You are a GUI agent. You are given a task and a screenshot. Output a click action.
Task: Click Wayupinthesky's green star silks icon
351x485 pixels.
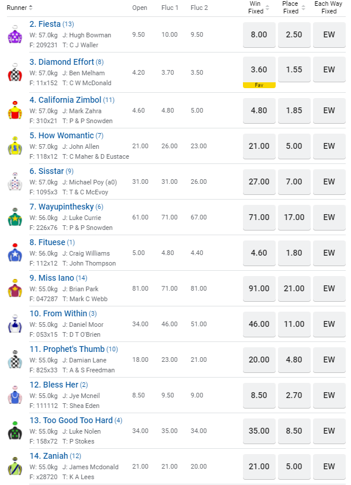point(14,217)
